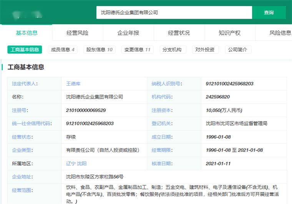Jump to 分支机构 section
This screenshot has width=292, height=204.
[173, 49]
